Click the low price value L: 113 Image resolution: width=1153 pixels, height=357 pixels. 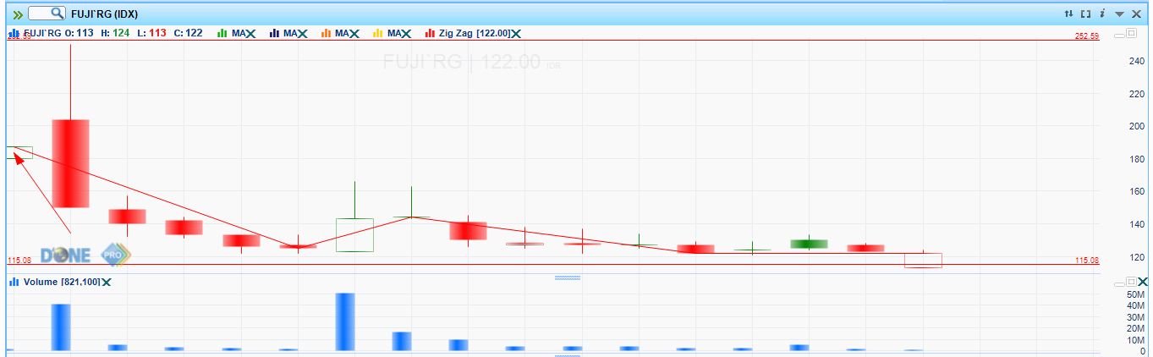tap(151, 33)
